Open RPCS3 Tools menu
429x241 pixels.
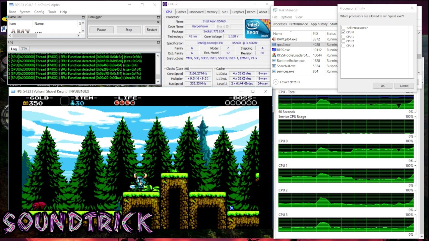pyautogui.click(x=52, y=12)
